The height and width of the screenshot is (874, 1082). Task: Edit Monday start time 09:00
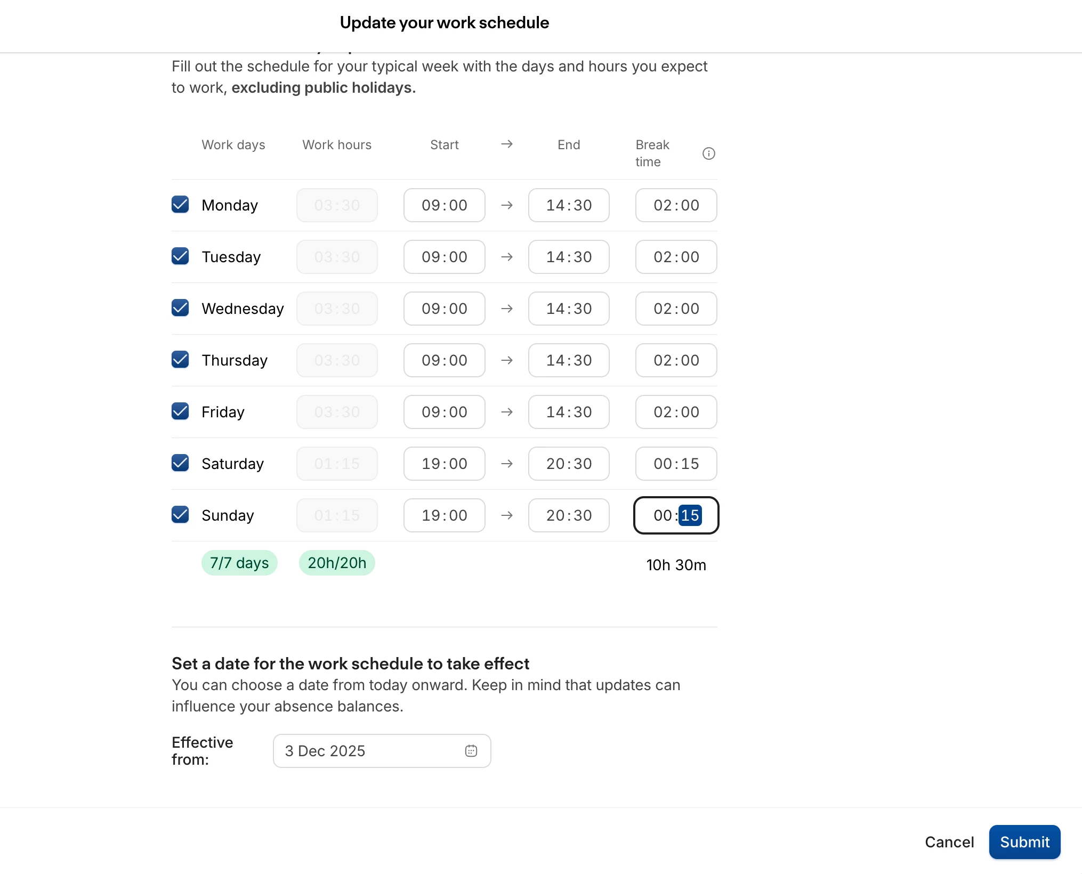coord(444,205)
